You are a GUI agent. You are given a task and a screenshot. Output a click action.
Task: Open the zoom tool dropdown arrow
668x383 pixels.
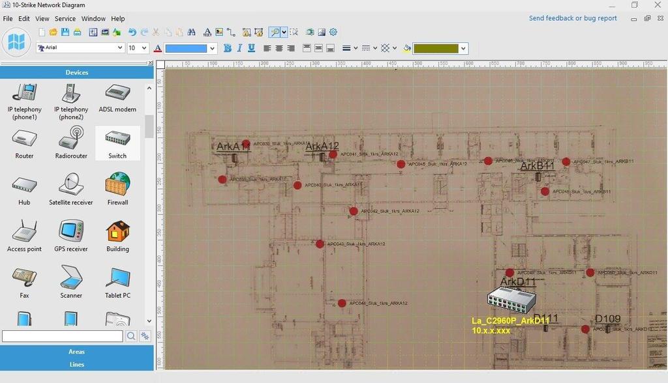284,33
